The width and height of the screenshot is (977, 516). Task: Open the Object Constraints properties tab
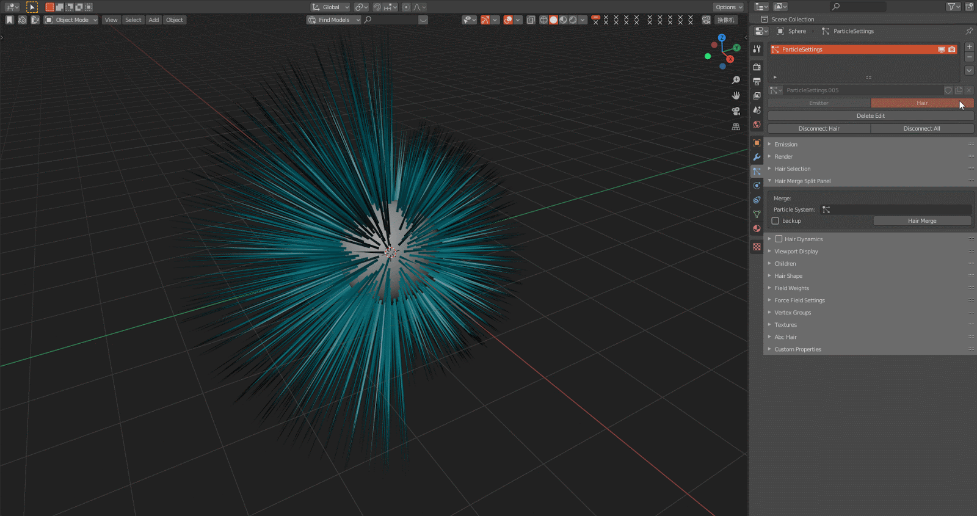click(757, 200)
